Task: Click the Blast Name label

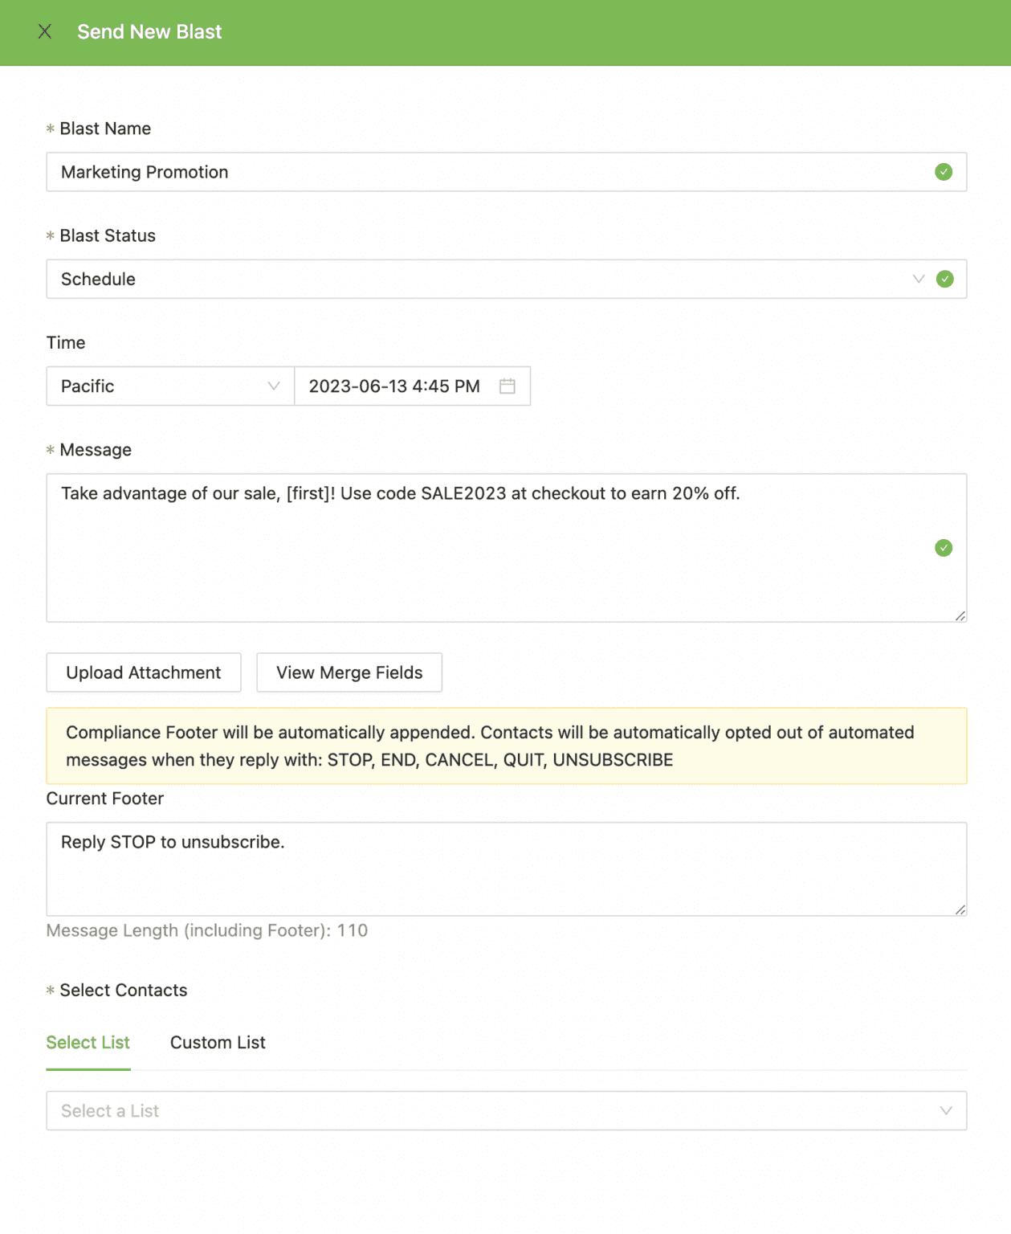Action: pyautogui.click(x=105, y=129)
